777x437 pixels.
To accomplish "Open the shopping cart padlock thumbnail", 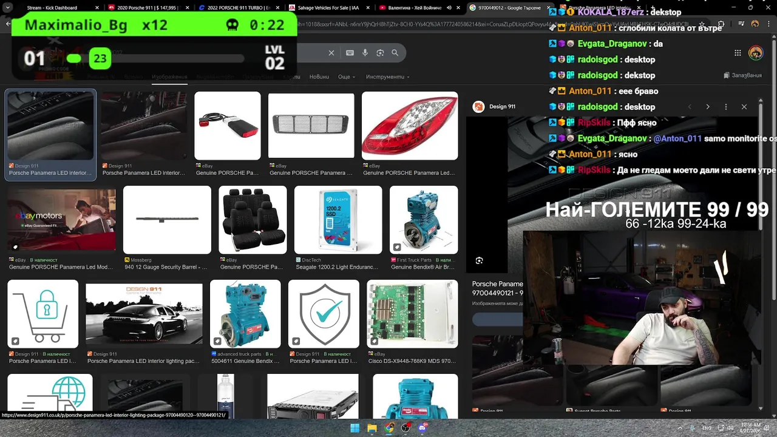I will [42, 314].
